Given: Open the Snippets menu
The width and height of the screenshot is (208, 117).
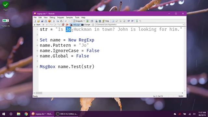Looking at the screenshot, I should coord(60,18).
